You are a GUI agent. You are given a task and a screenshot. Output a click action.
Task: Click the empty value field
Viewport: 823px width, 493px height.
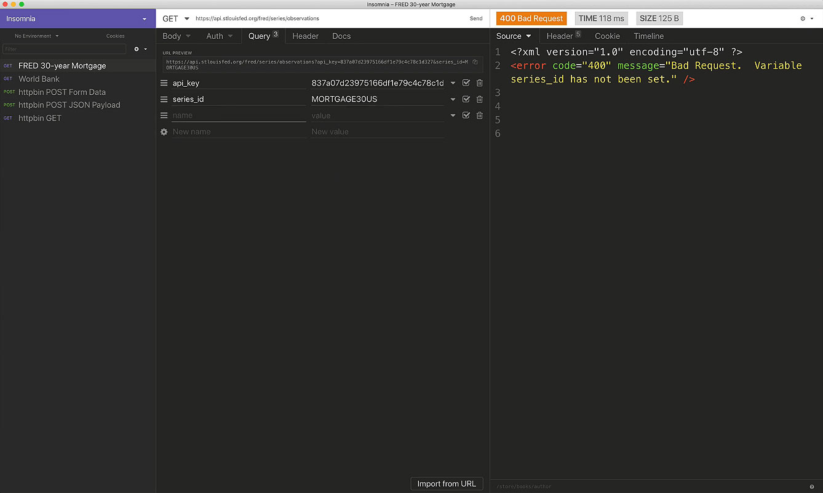[378, 115]
